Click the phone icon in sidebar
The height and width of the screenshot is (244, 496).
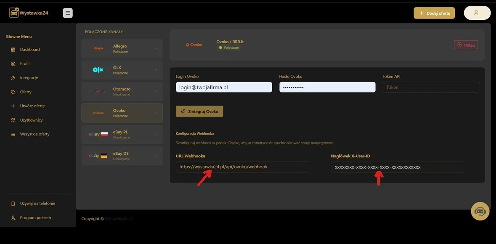point(13,204)
